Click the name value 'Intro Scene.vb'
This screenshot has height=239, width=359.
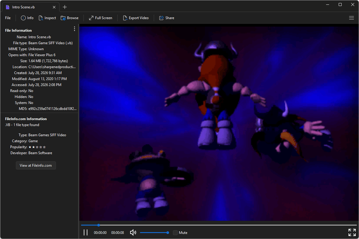[40, 37]
